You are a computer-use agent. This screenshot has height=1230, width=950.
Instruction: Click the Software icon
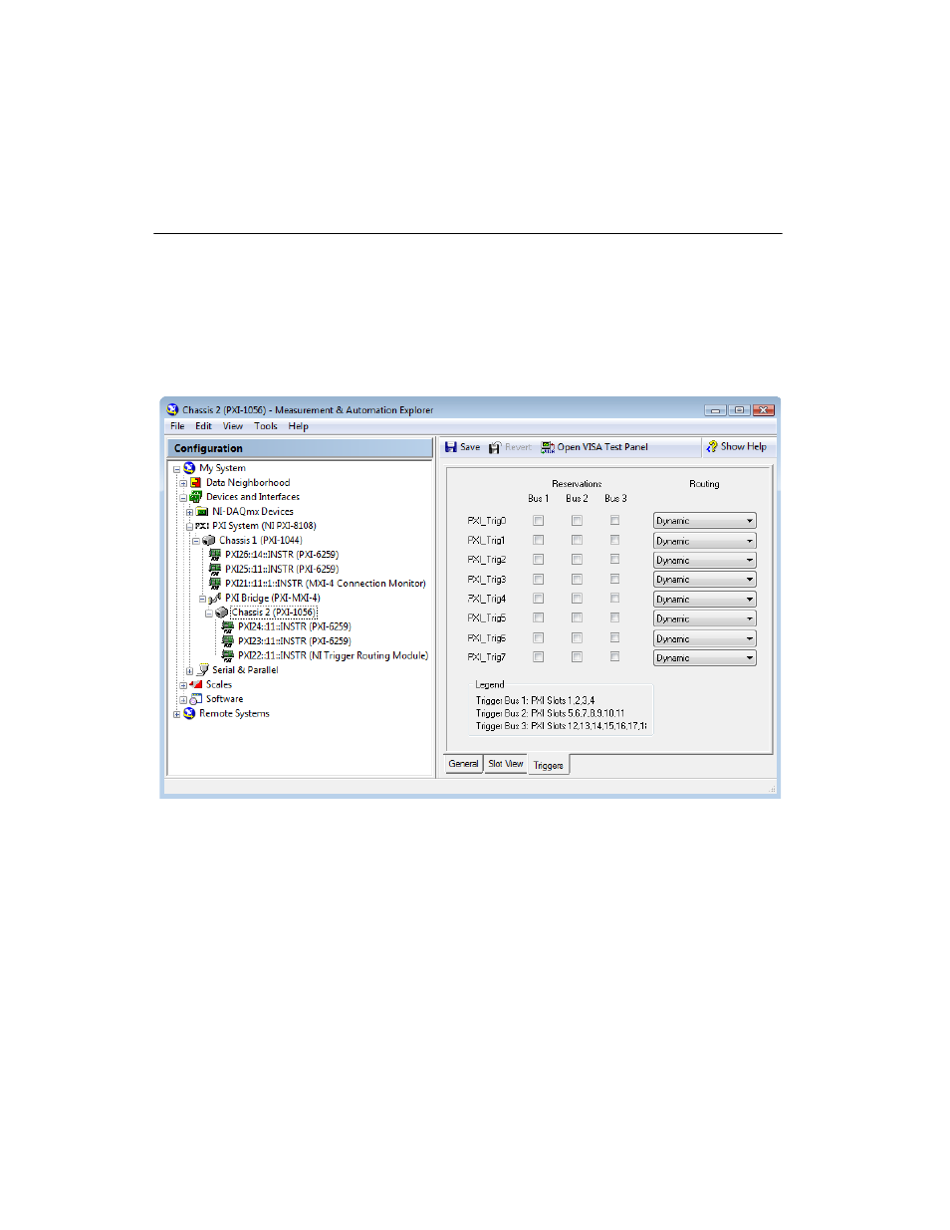(196, 698)
